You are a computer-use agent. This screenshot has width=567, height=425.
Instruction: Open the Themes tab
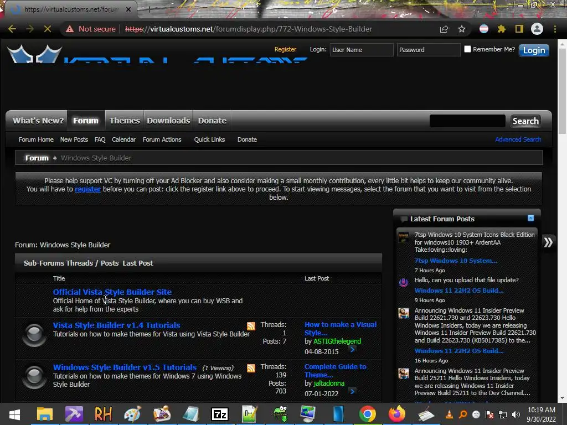click(x=125, y=121)
